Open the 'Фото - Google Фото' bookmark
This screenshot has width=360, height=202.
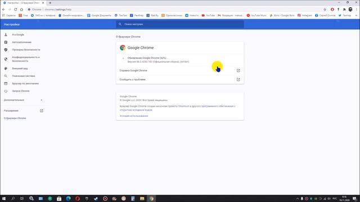pyautogui.click(x=282, y=15)
